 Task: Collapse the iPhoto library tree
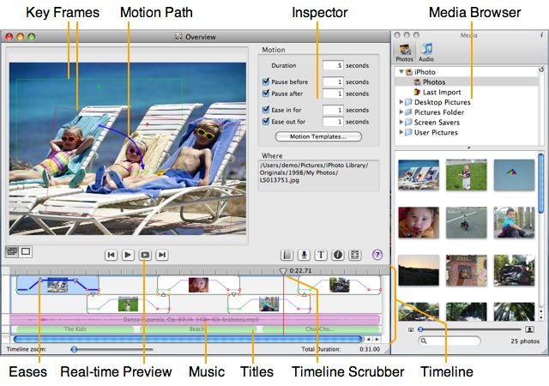coord(401,71)
